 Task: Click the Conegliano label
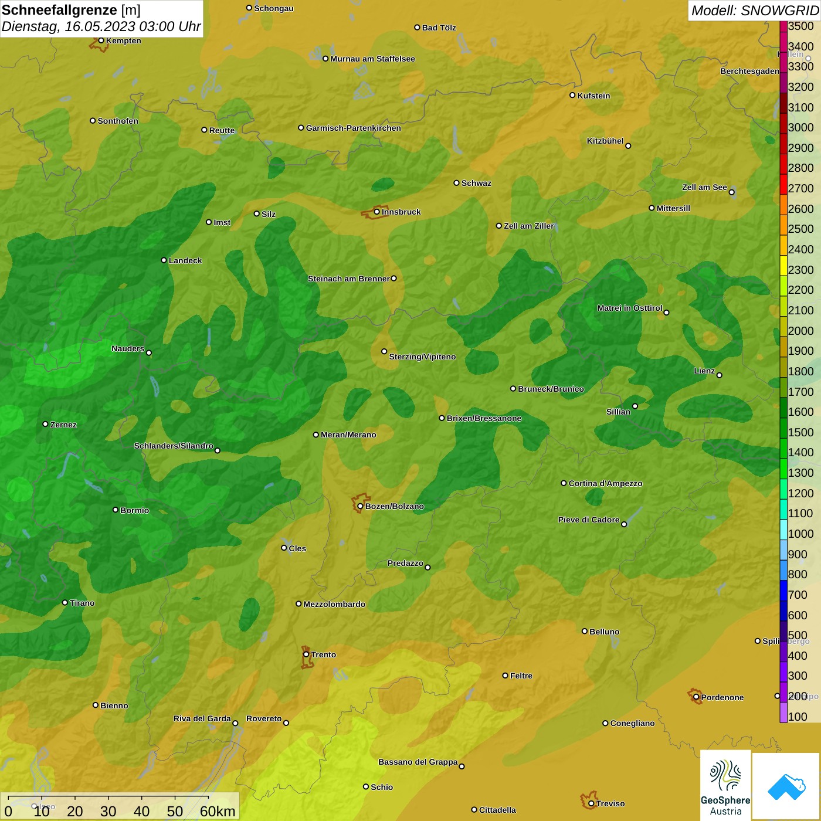632,723
